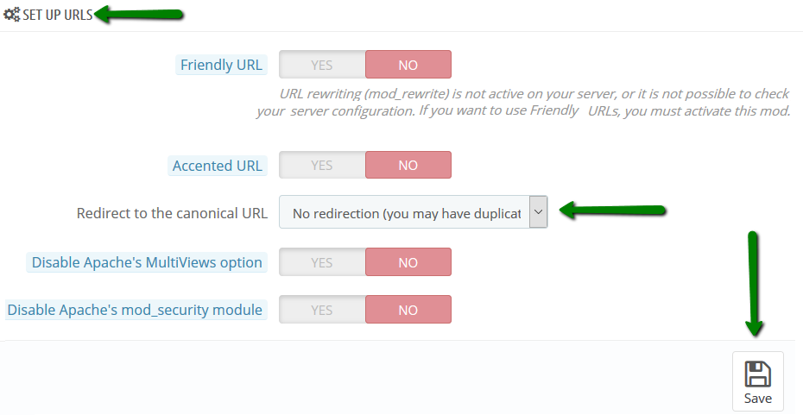
Task: Click the Save button text
Action: click(758, 398)
